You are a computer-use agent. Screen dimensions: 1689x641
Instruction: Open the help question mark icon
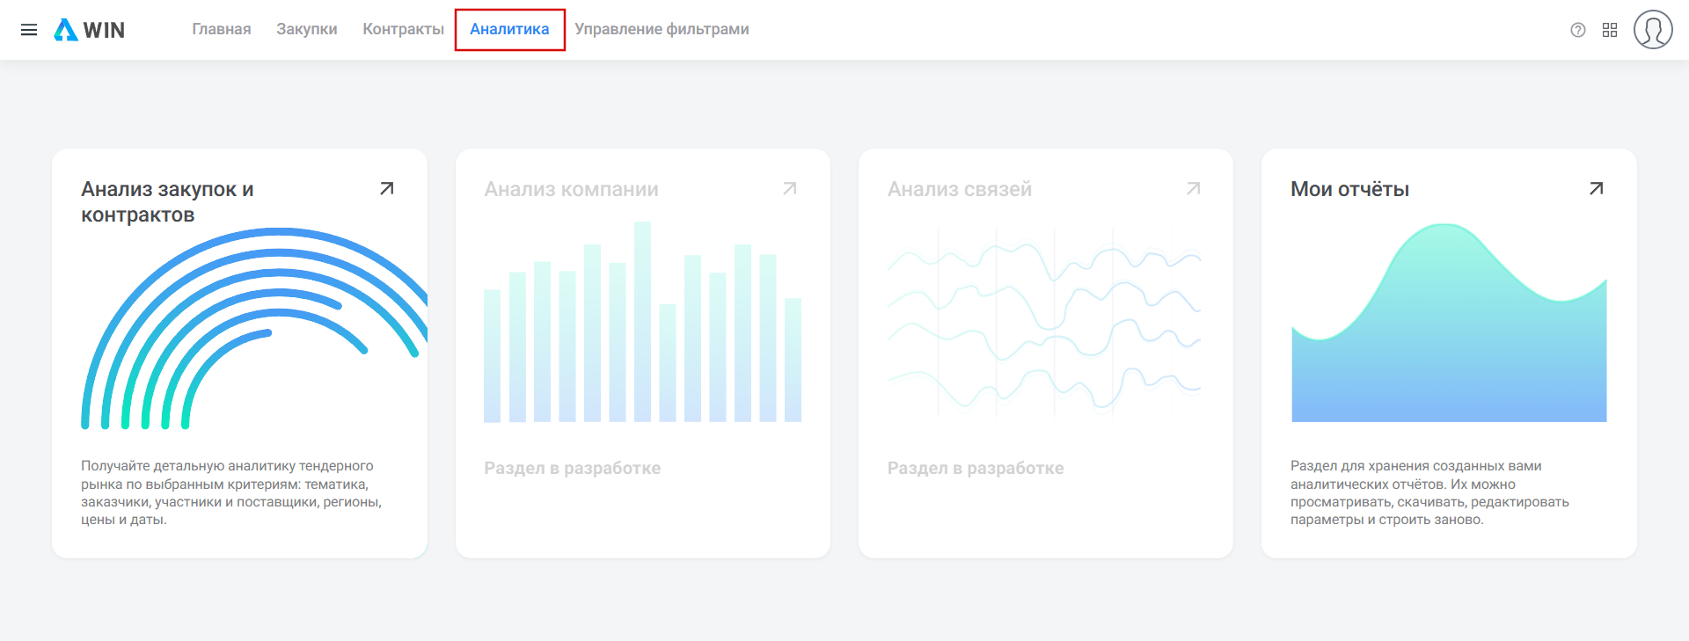(1577, 30)
